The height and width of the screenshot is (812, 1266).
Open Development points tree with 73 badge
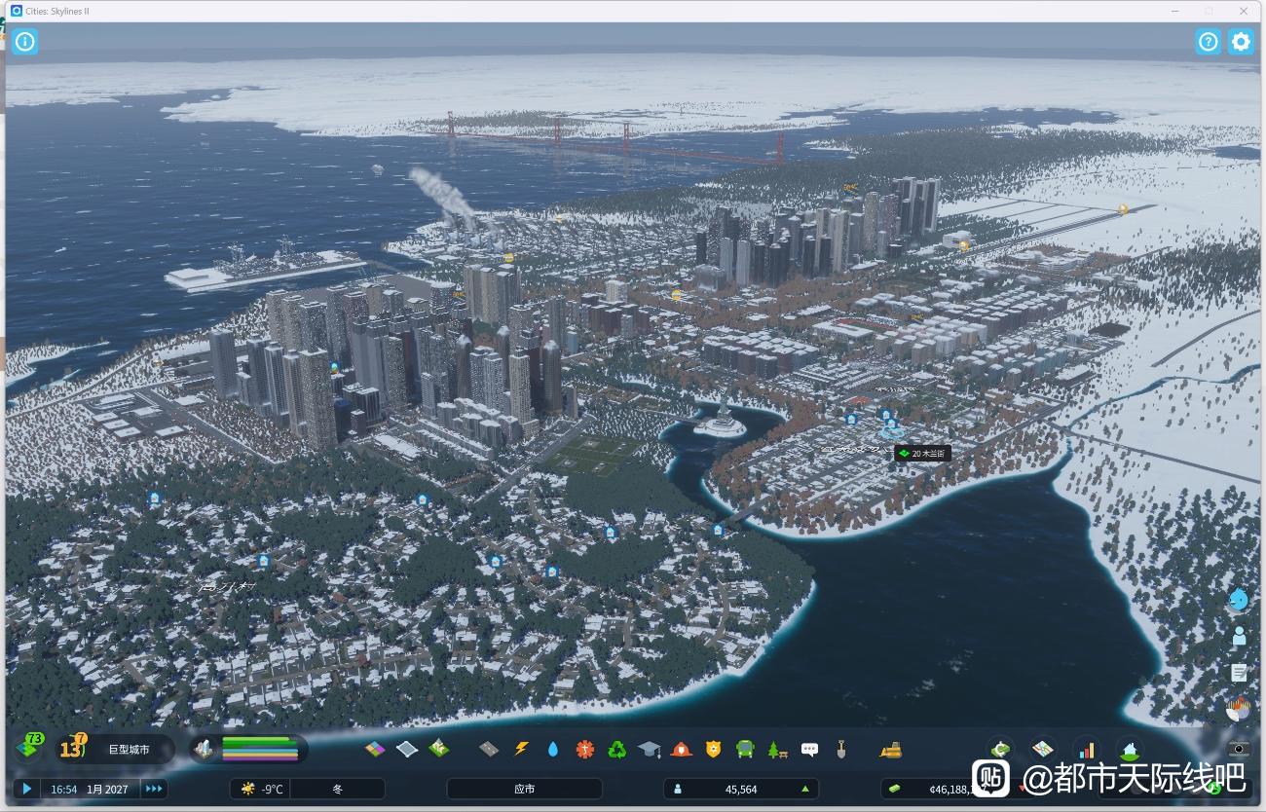tap(30, 747)
